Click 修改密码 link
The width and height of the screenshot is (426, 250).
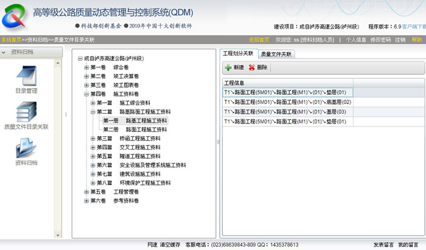coord(380,40)
